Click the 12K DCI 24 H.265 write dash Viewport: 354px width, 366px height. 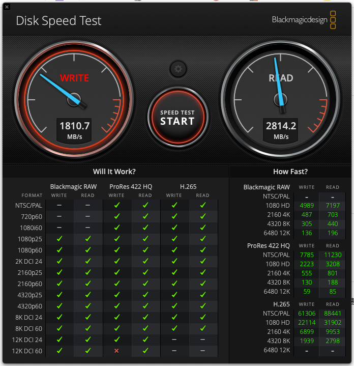pyautogui.click(x=174, y=340)
